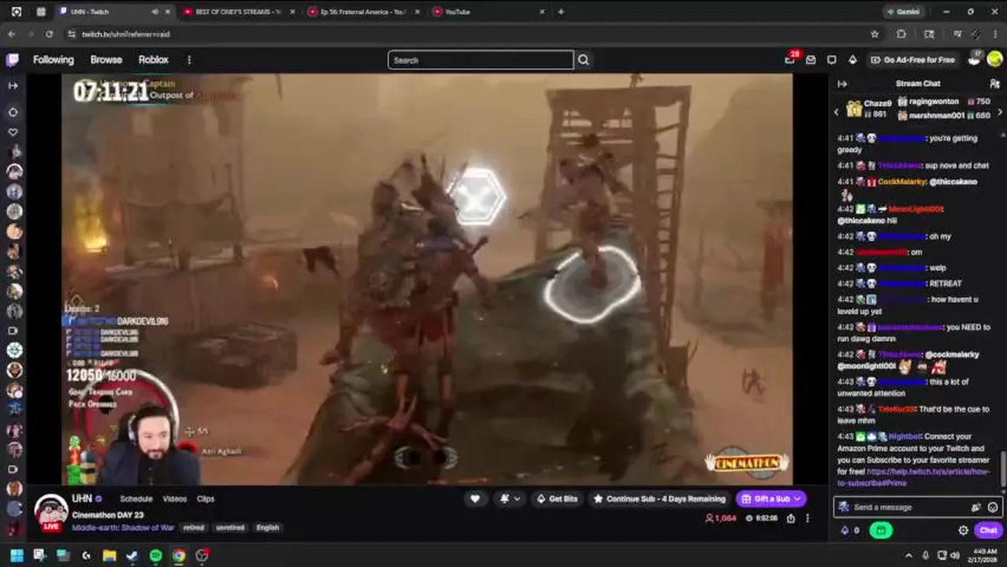Open the notification bell dropdown
This screenshot has width=1007, height=567.
[x=511, y=498]
